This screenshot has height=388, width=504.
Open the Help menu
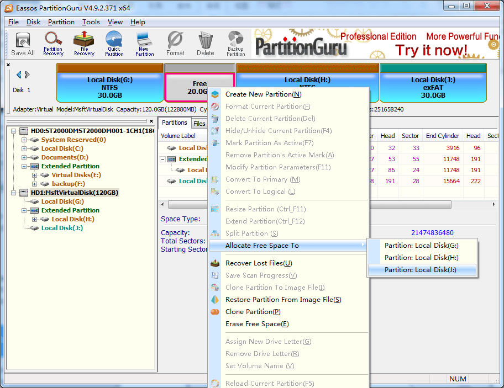[x=138, y=22]
